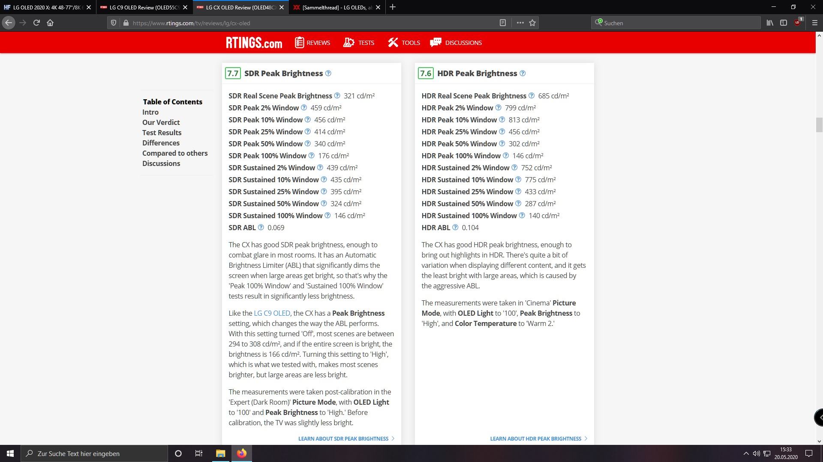
Task: Open Learn About SDR Peak Brightness
Action: pos(346,438)
